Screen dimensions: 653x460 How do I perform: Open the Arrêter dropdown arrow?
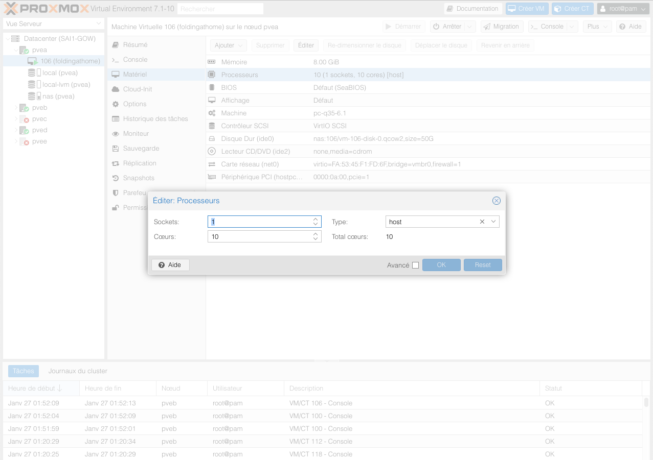470,27
